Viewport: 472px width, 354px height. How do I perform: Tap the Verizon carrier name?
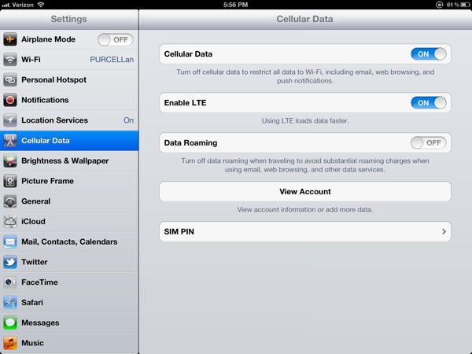point(23,5)
